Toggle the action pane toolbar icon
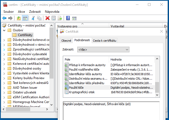This screenshot has height=120, width=169. click(74, 18)
